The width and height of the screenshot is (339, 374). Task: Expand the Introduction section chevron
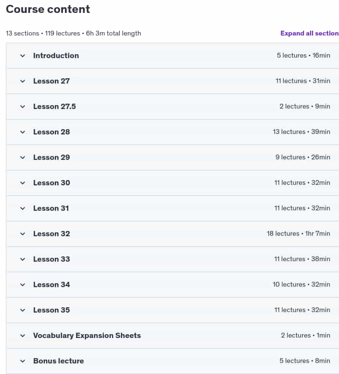[23, 56]
